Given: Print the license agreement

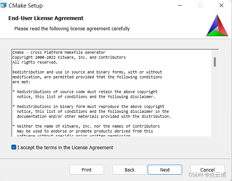Looking at the screenshot, I should point(87,170).
